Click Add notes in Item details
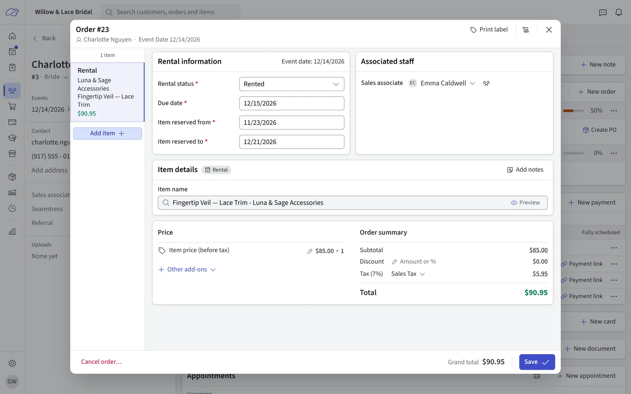 525,170
